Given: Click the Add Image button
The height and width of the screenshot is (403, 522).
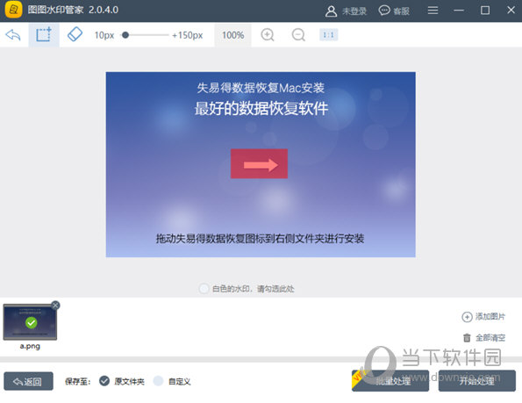Looking at the screenshot, I should tap(483, 316).
